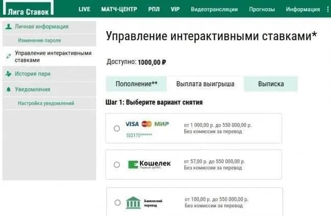The width and height of the screenshot is (331, 216).
Task: Click the МИР card logo
Action: (x=161, y=124)
